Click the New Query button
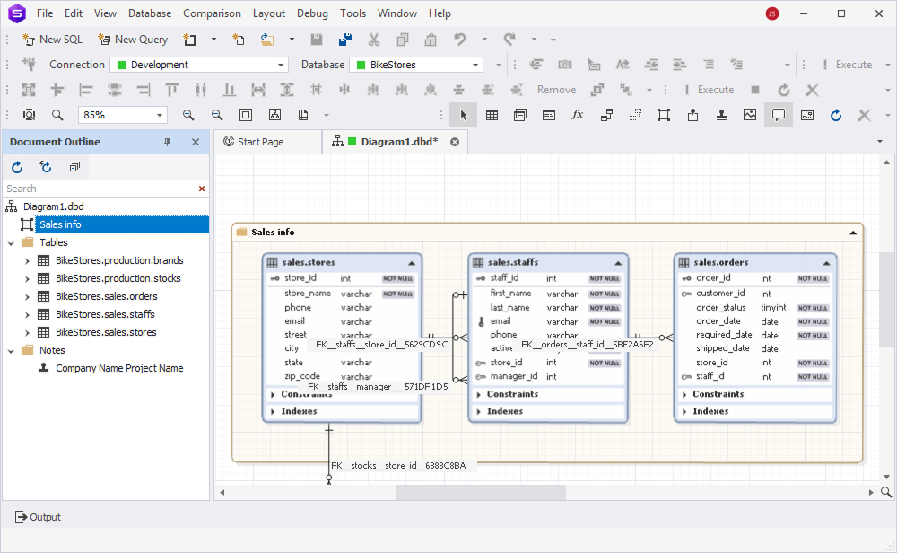897x553 pixels. [x=133, y=39]
